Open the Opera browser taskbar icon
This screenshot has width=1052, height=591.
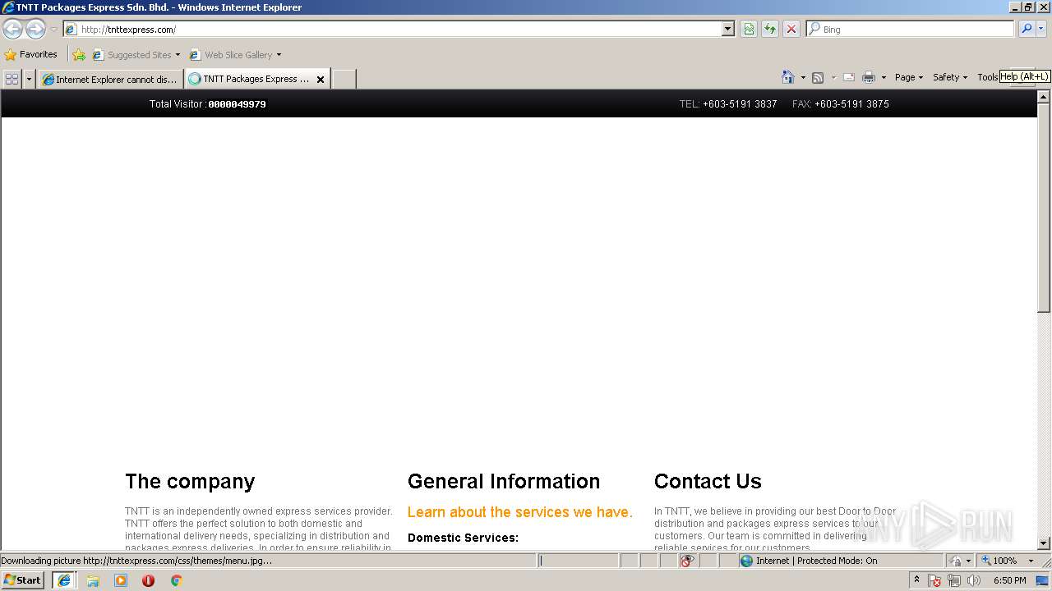pos(148,580)
